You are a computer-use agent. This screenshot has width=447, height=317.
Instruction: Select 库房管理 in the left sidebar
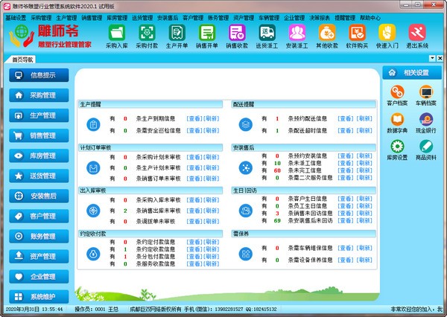37,156
